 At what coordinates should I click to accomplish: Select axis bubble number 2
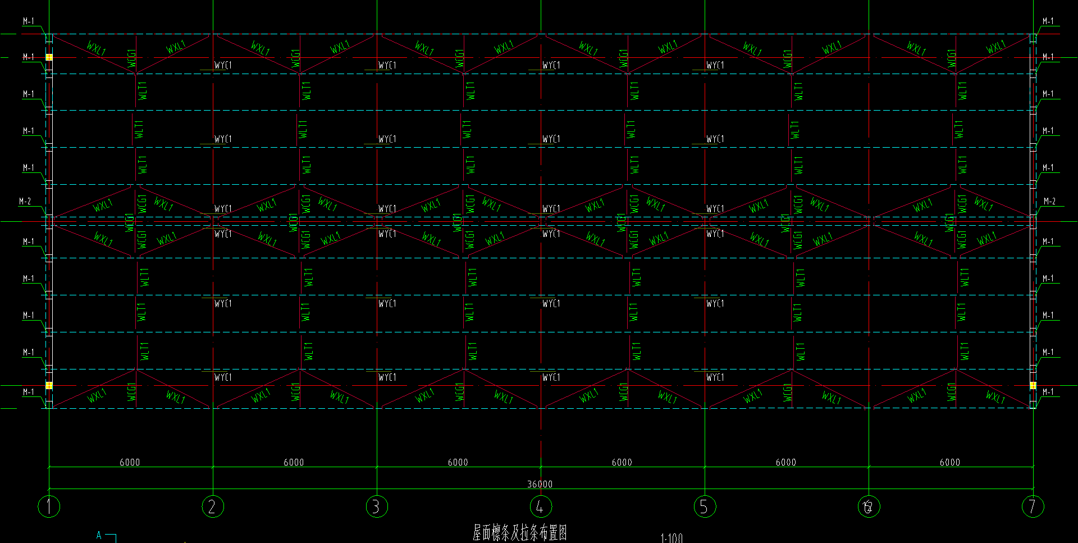point(213,507)
